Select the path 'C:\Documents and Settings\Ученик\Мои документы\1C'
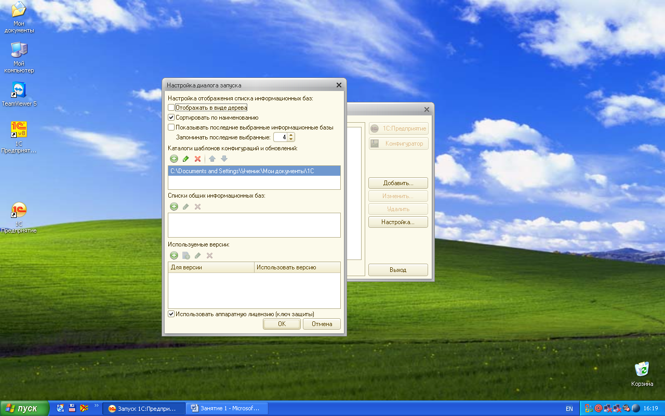This screenshot has width=665, height=416. coord(254,171)
